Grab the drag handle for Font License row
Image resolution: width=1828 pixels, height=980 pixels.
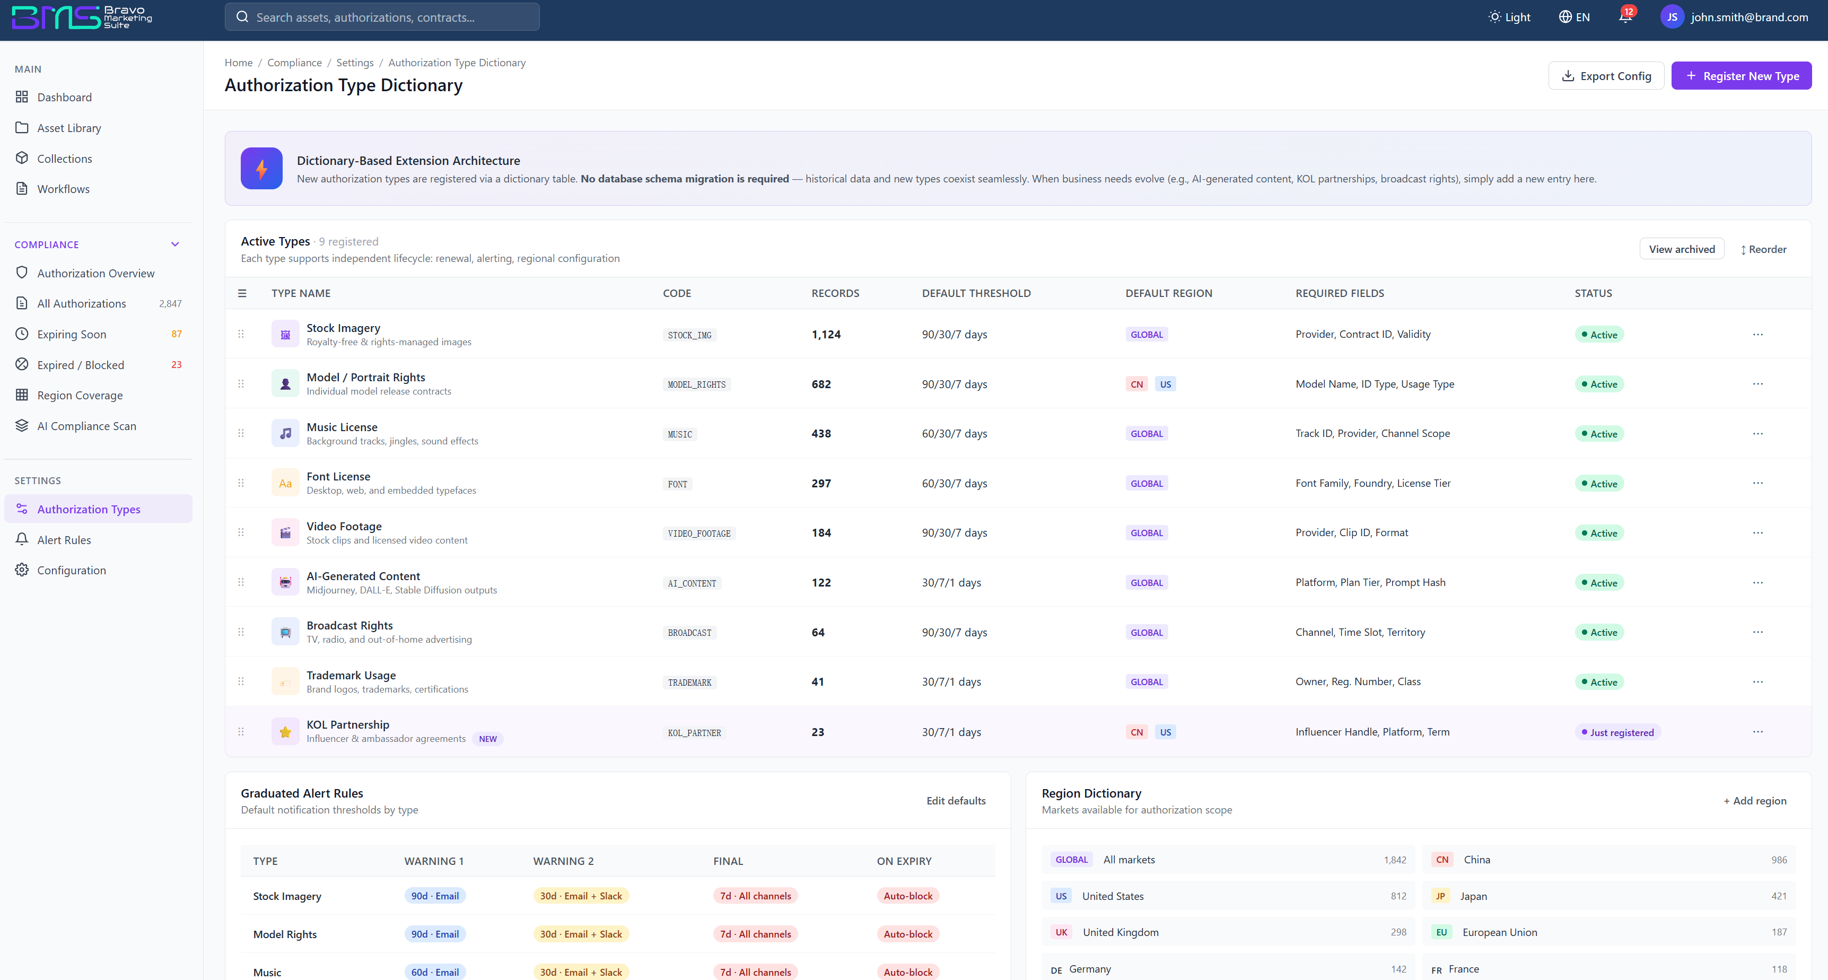click(x=241, y=483)
